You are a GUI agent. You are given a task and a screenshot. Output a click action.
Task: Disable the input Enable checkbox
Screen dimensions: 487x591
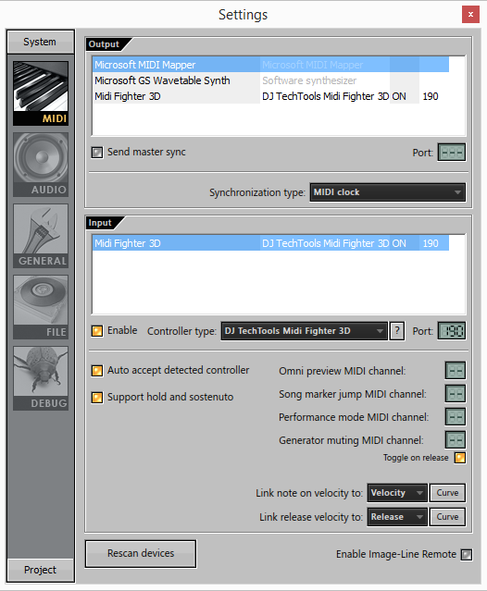pos(97,331)
